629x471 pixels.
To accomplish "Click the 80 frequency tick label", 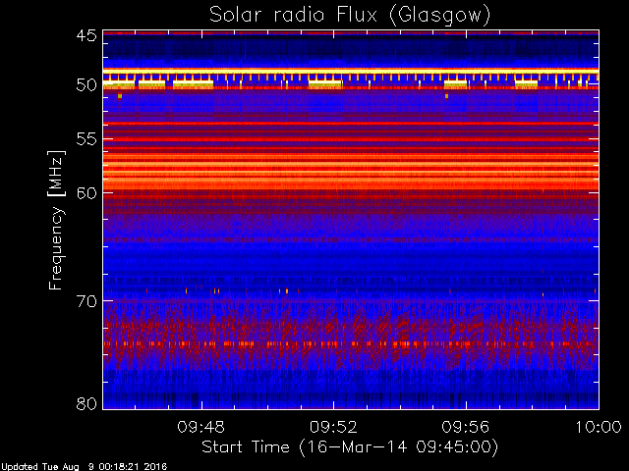I will tap(86, 403).
